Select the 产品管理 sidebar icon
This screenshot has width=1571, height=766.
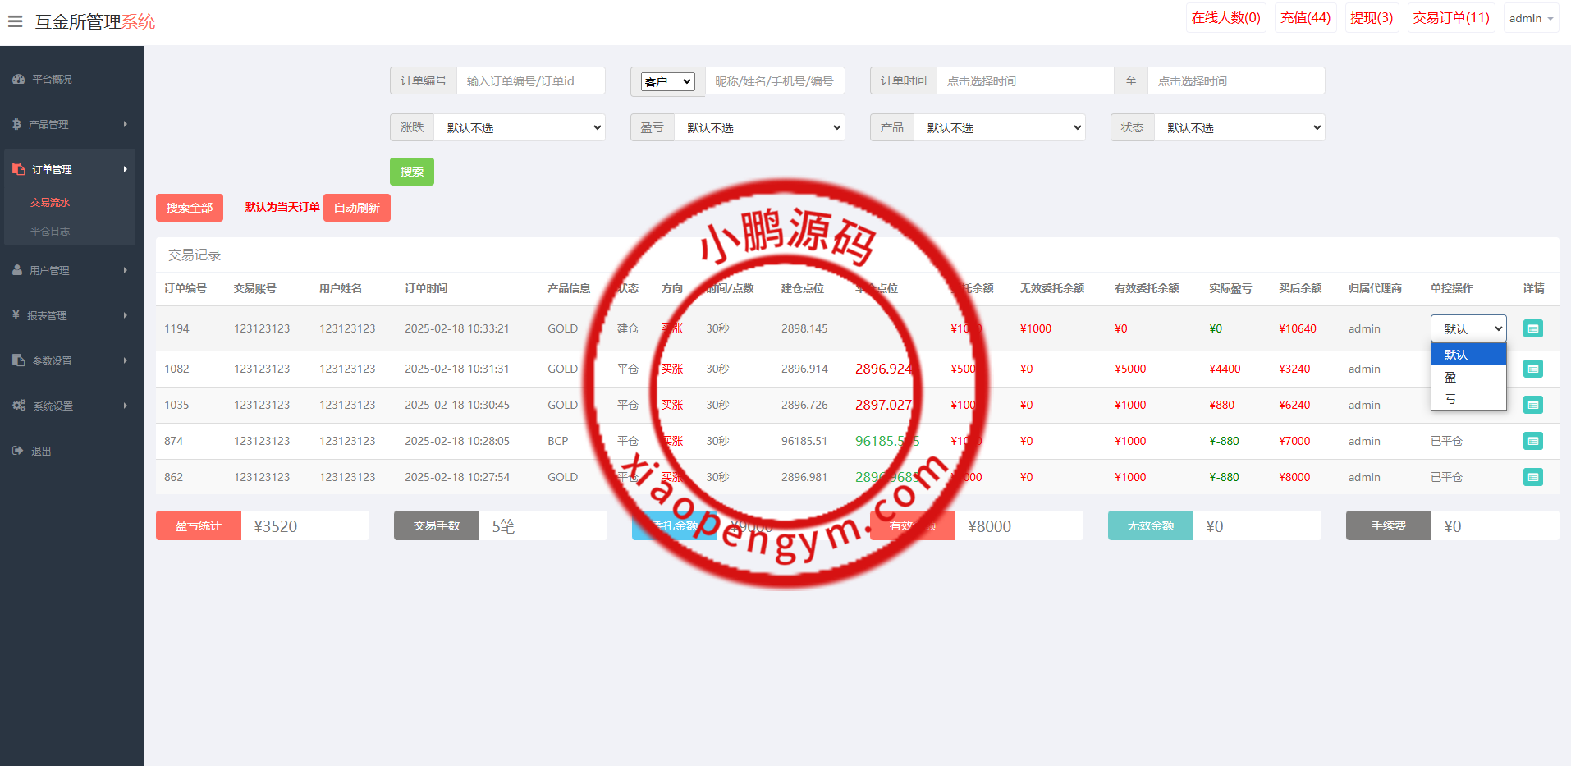click(18, 124)
